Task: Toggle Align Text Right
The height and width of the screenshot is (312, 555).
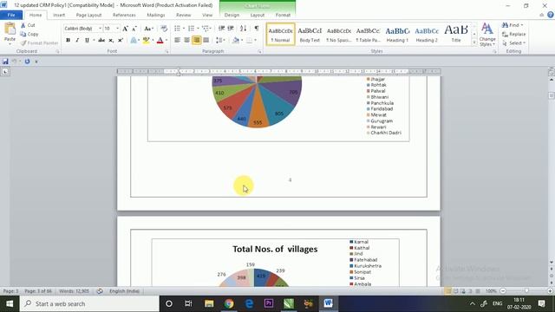Action: pos(197,40)
